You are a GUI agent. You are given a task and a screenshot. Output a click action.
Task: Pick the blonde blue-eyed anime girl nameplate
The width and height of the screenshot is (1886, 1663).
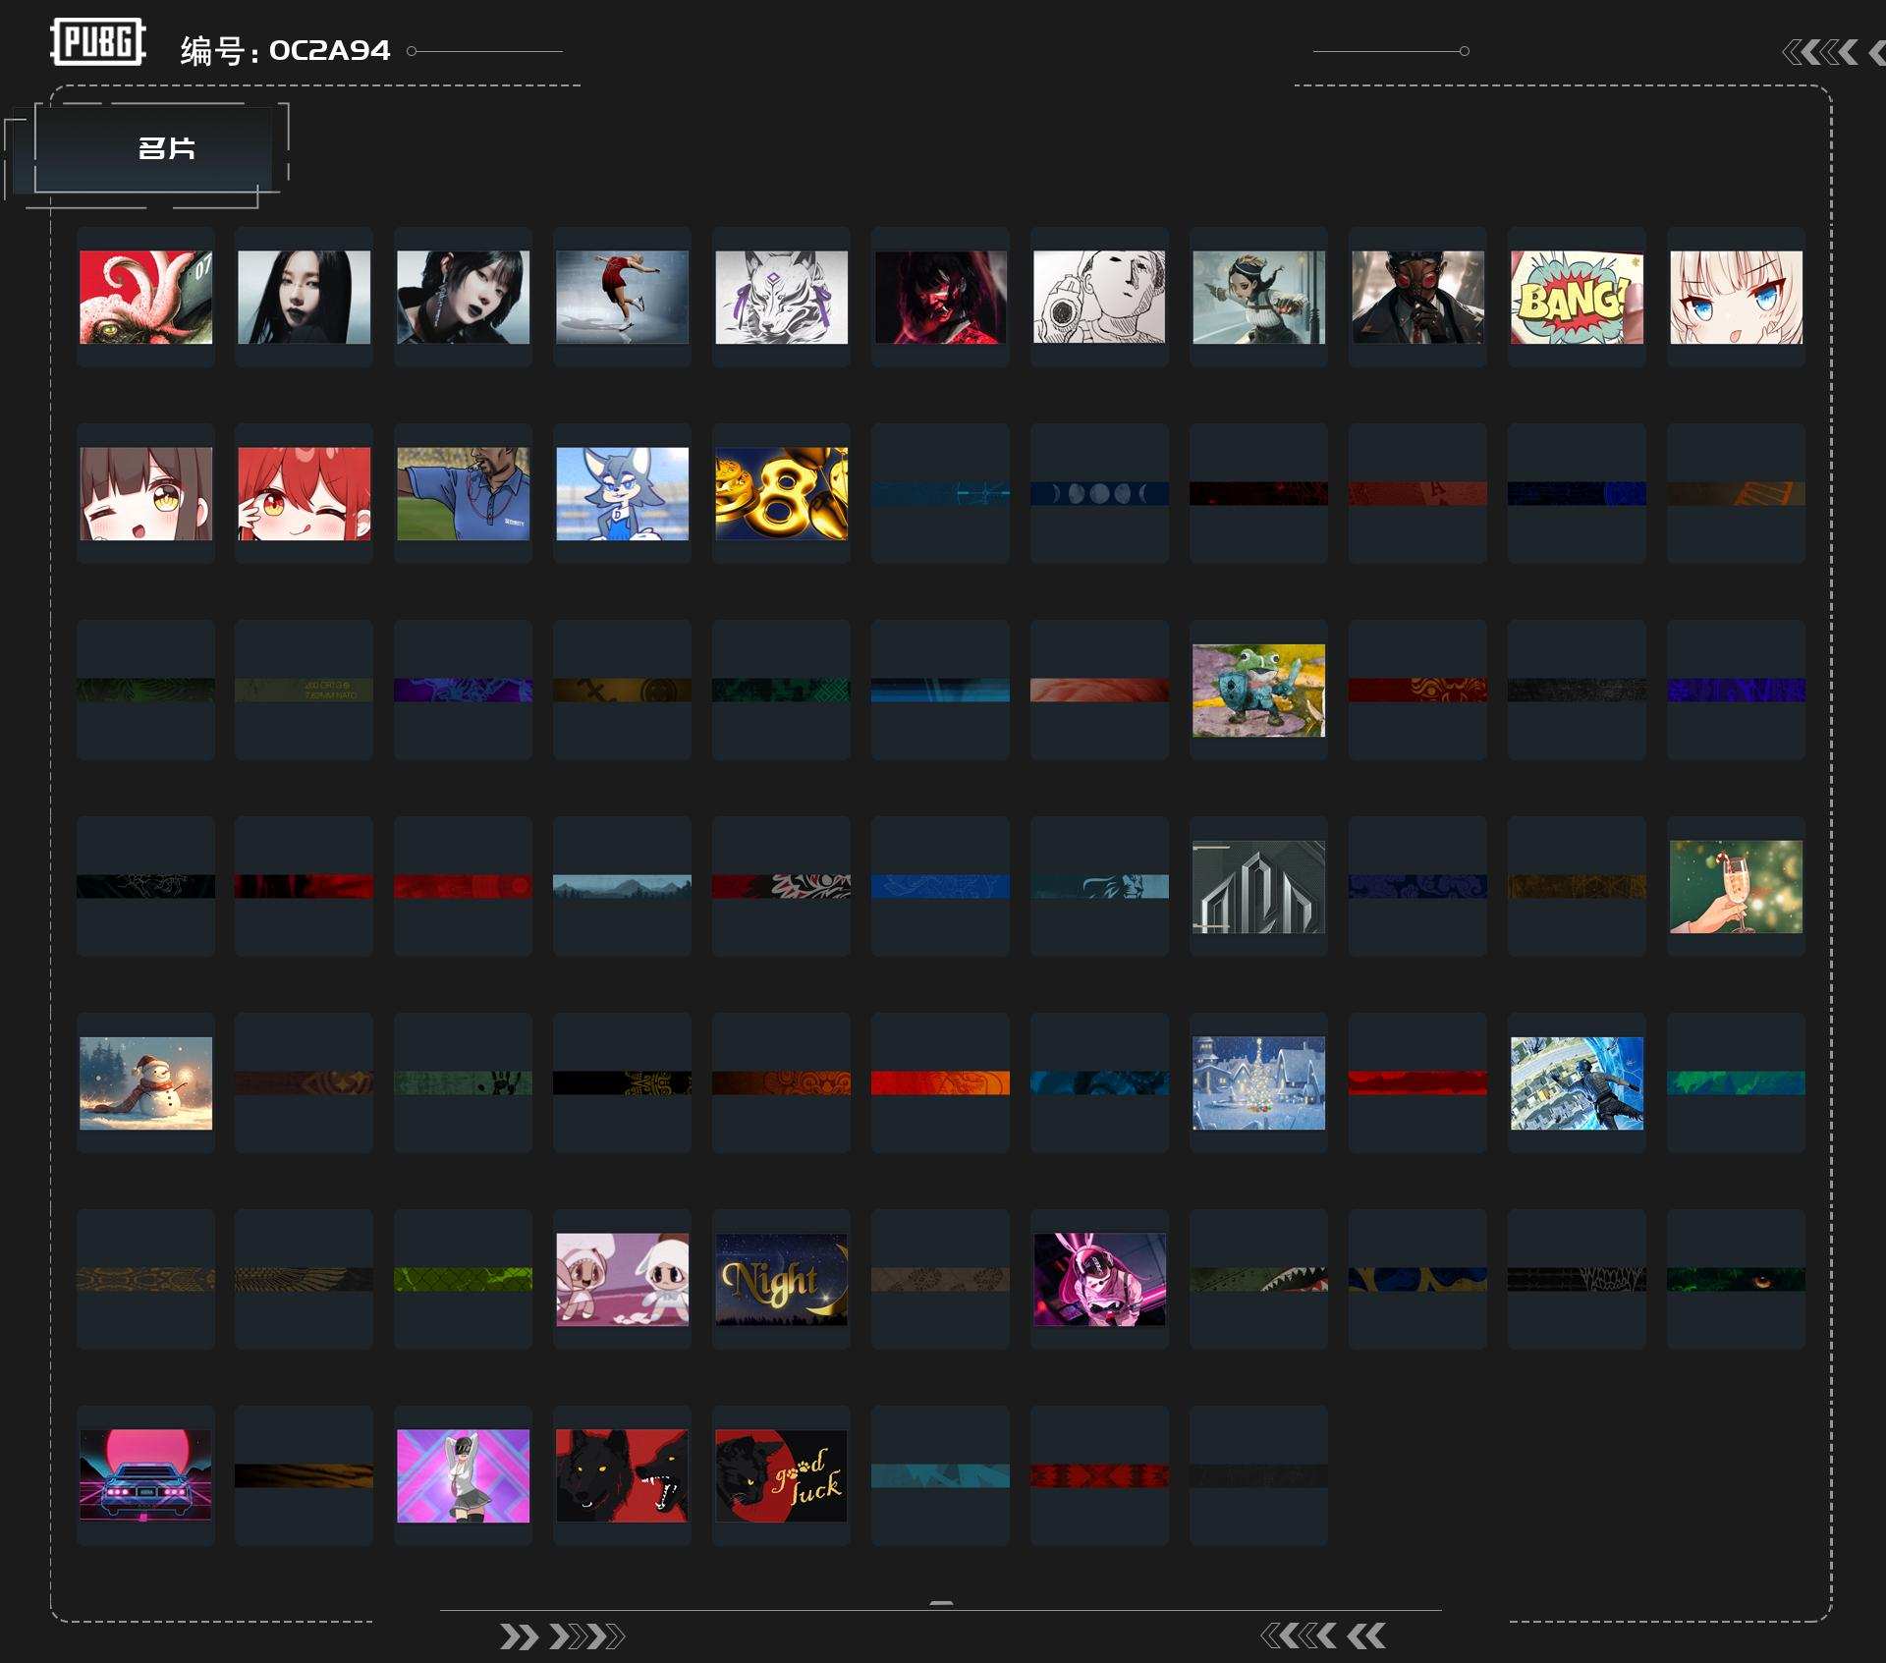coord(1736,297)
